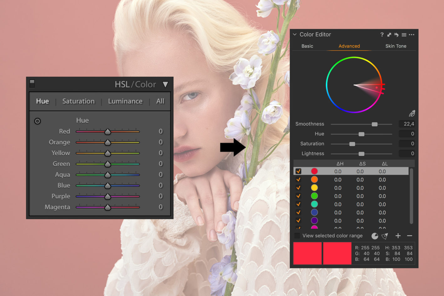Open the Saturation tab in HSL panel
Screen dimensions: 444x296
click(x=78, y=101)
